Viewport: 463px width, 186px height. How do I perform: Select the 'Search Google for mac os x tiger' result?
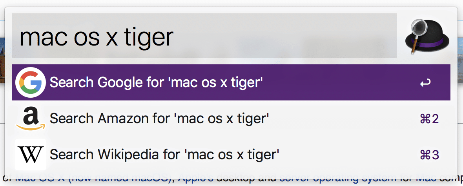pyautogui.click(x=231, y=82)
